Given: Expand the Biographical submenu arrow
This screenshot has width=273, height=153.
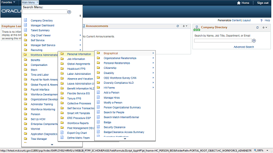Looking at the screenshot, I should 153,53.
